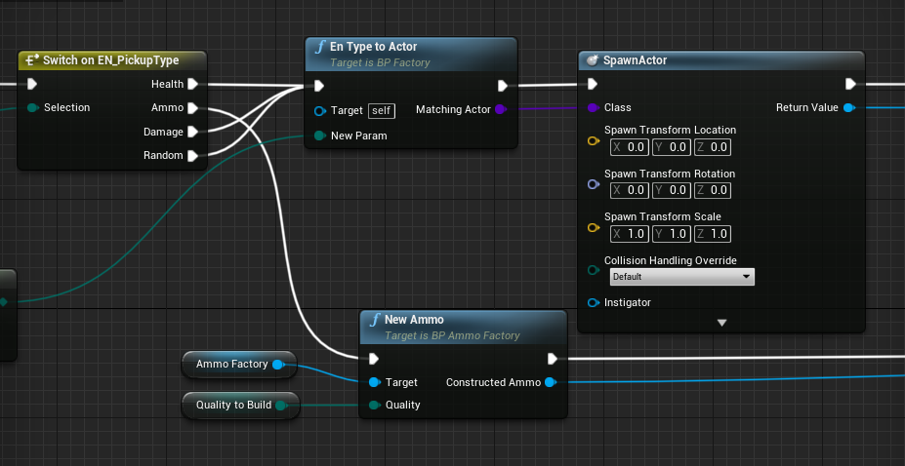
Task: Click the Ammo output exec pin
Action: pyautogui.click(x=192, y=107)
